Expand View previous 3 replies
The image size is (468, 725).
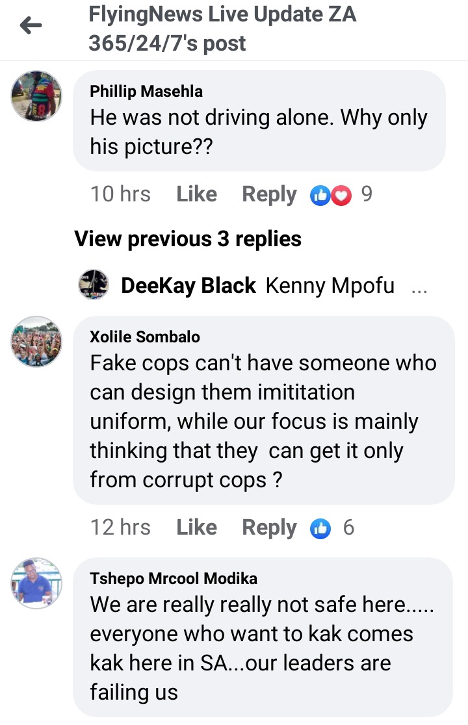188,239
